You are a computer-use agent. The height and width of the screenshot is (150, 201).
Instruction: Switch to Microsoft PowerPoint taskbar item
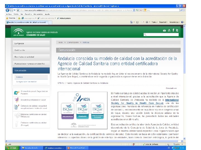tap(78, 148)
